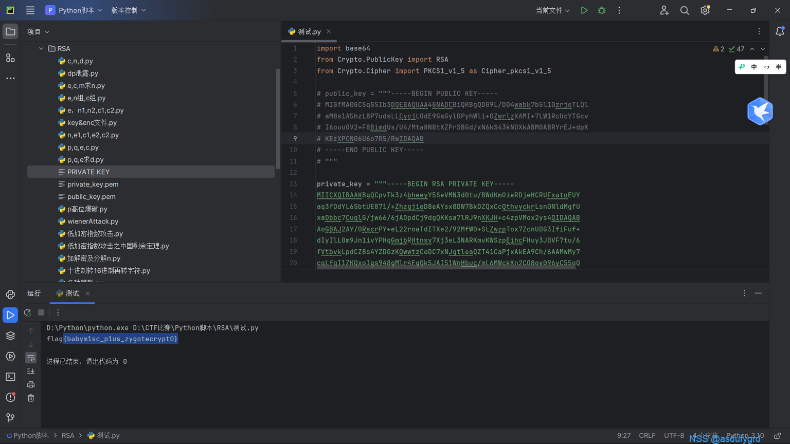Open the collaboration add-user icon
790x444 pixels.
(x=664, y=10)
